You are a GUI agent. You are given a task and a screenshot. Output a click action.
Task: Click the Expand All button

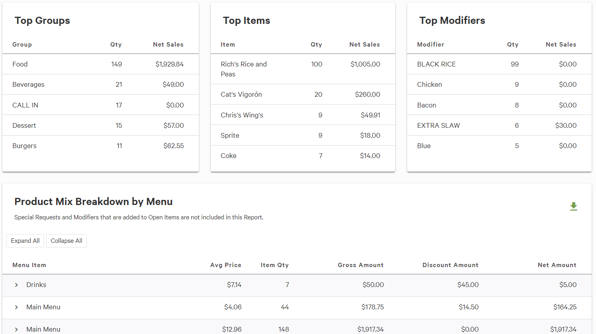25,241
